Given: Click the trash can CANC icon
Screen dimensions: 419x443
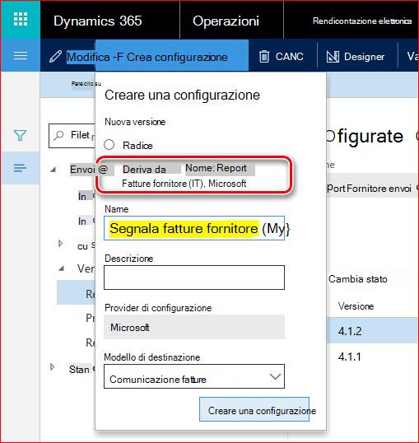Looking at the screenshot, I should (x=264, y=57).
